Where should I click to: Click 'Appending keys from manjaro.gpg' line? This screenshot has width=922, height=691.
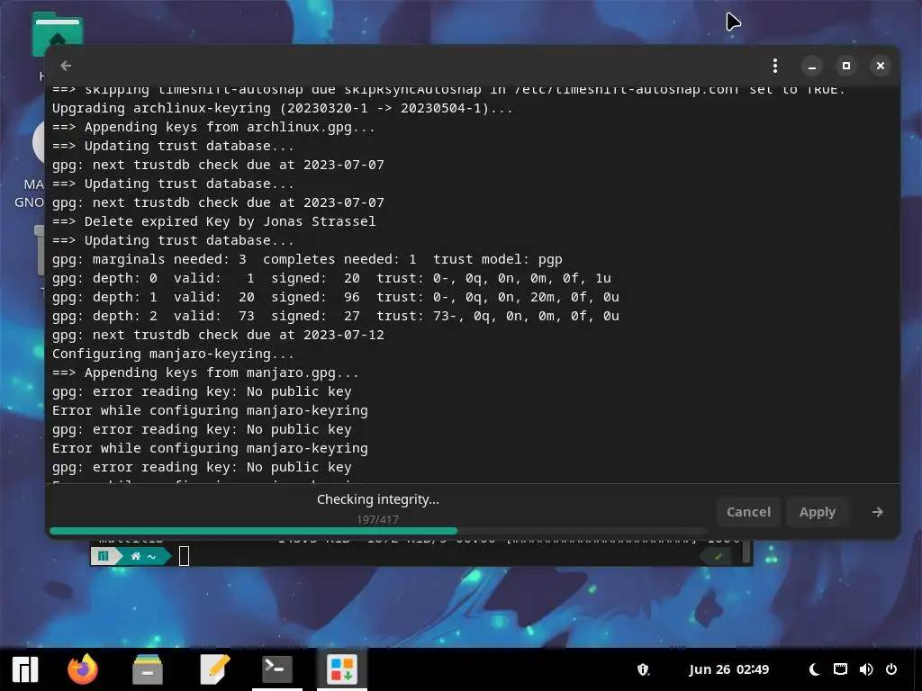coord(205,372)
